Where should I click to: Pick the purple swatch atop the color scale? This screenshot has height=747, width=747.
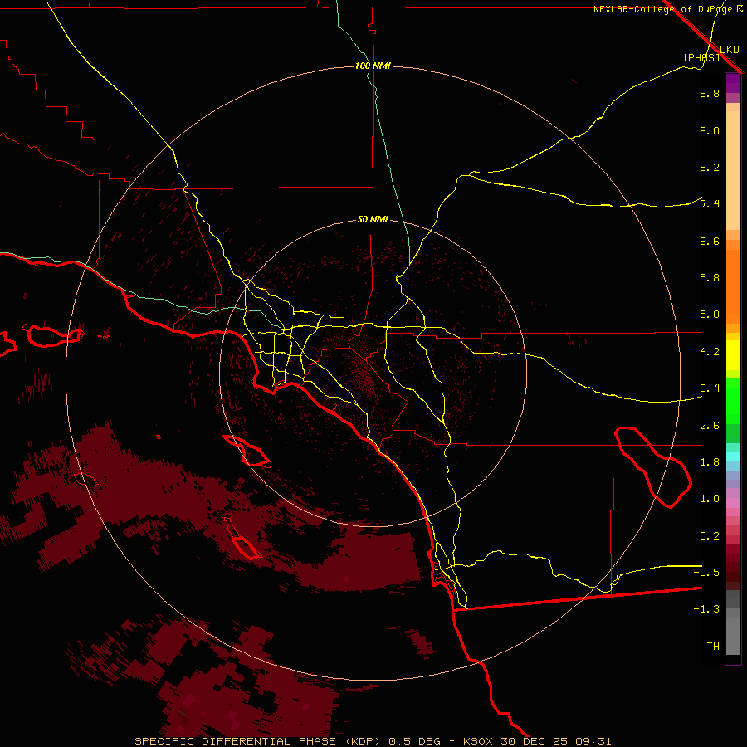coord(733,83)
